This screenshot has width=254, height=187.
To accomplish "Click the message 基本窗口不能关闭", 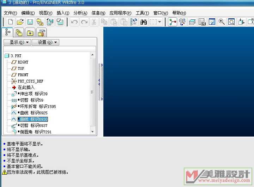I will [25, 167].
